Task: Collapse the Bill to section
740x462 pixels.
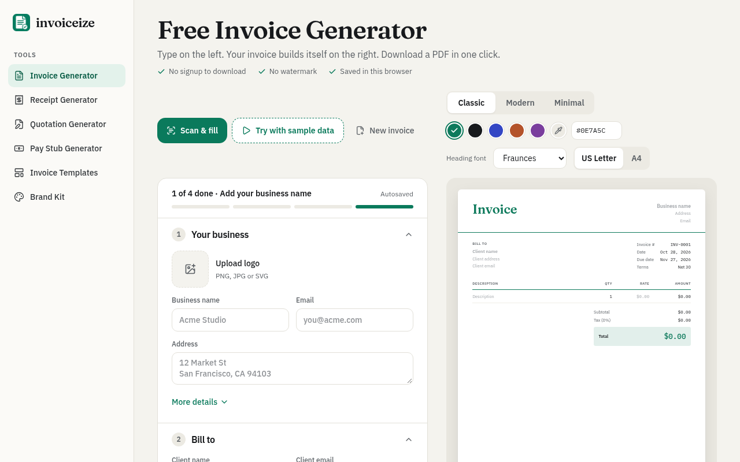Action: (409, 439)
